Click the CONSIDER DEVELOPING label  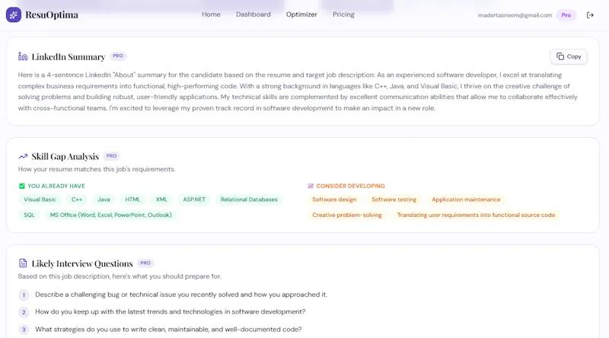point(350,186)
